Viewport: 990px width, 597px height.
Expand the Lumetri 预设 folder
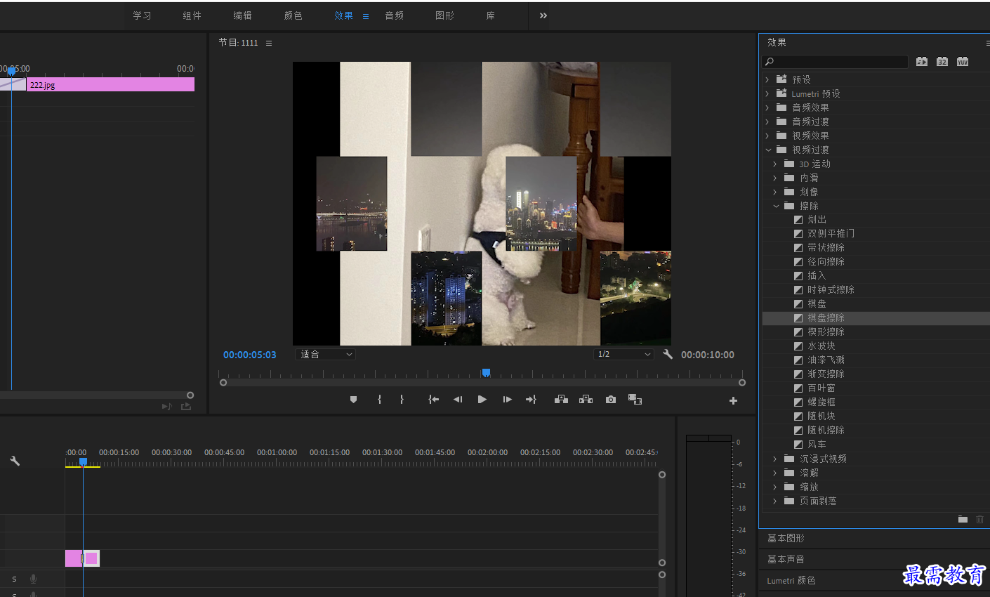point(767,93)
